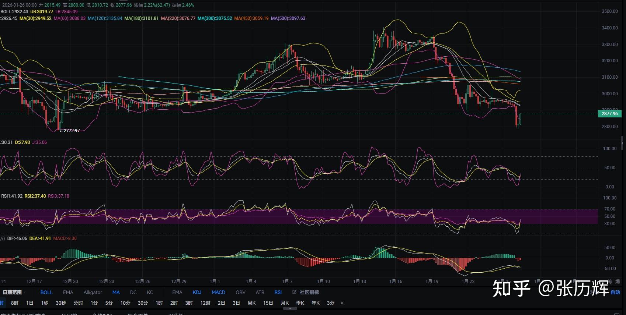
Task: Close the timeframe bar with the X icon
Action: pos(342,303)
